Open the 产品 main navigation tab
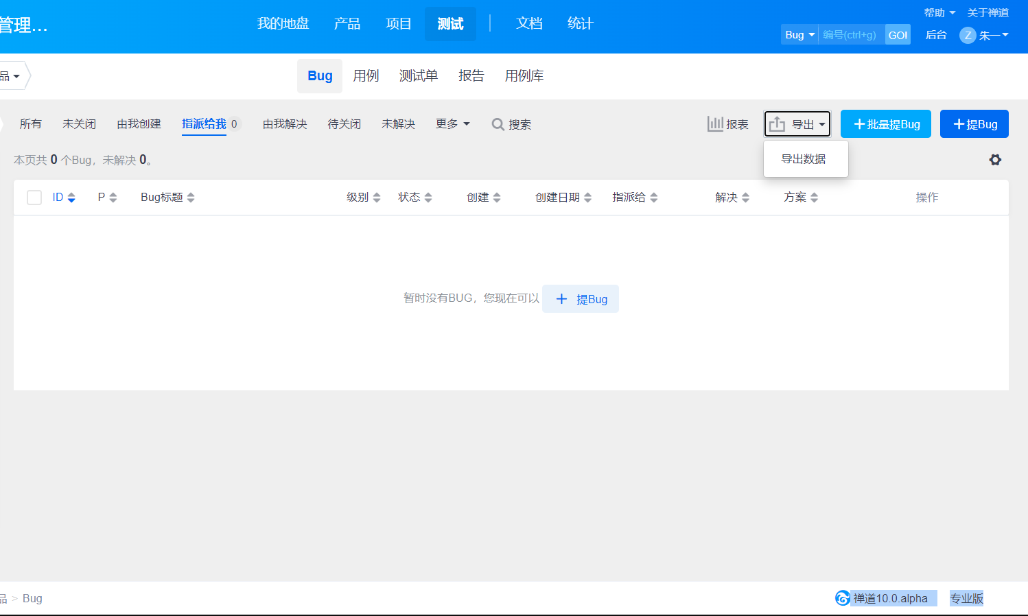The height and width of the screenshot is (616, 1028). (347, 24)
